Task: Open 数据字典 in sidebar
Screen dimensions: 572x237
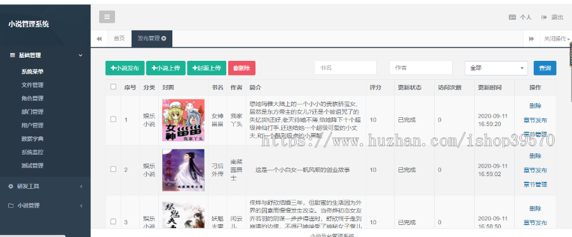Action: (x=32, y=139)
